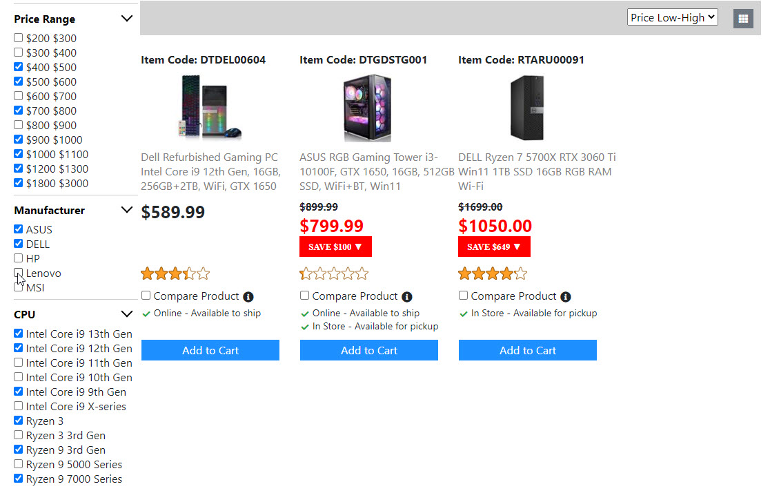Click info icon for ASUS Compare Product
The image size is (770, 491).
click(x=407, y=297)
